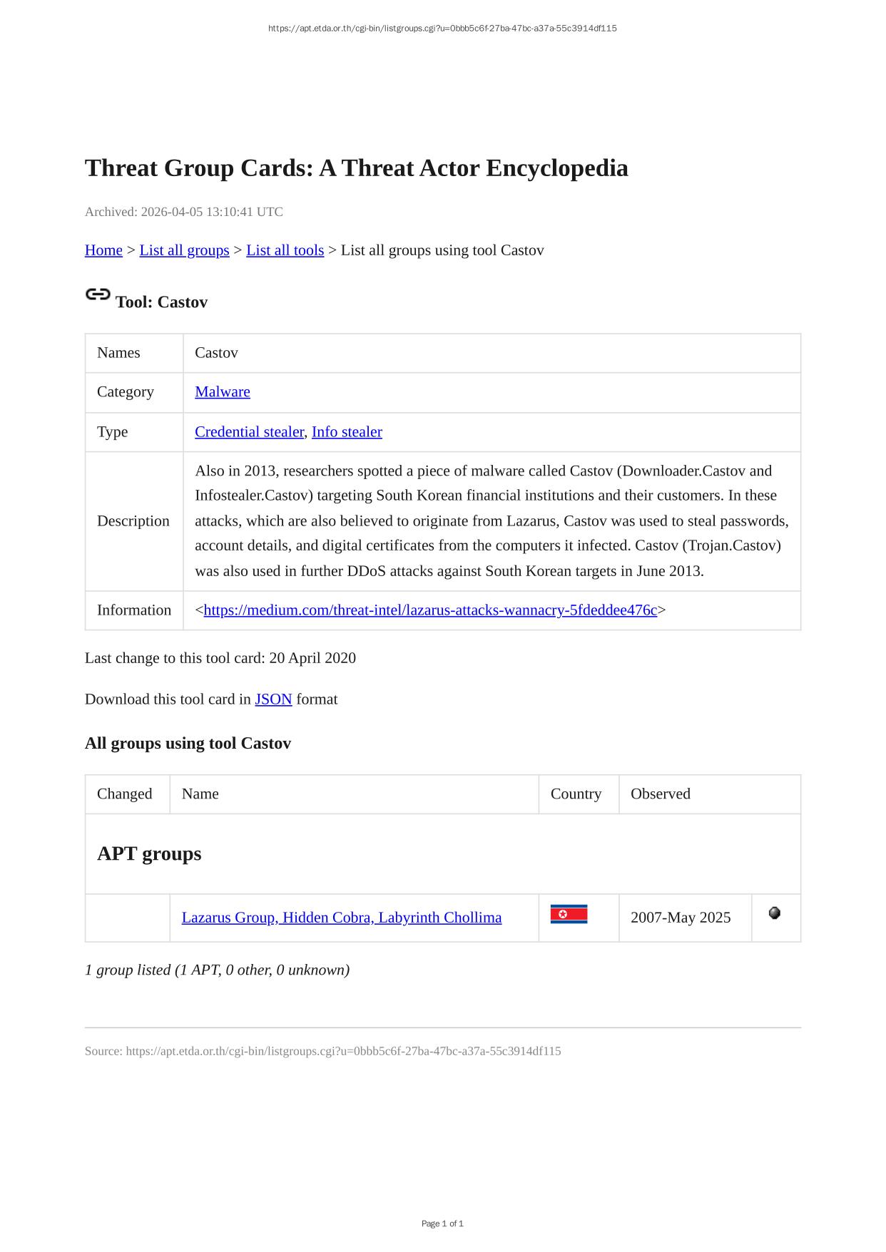The width and height of the screenshot is (886, 1252).
Task: Click the page title Threat Group Cards
Action: 356,168
